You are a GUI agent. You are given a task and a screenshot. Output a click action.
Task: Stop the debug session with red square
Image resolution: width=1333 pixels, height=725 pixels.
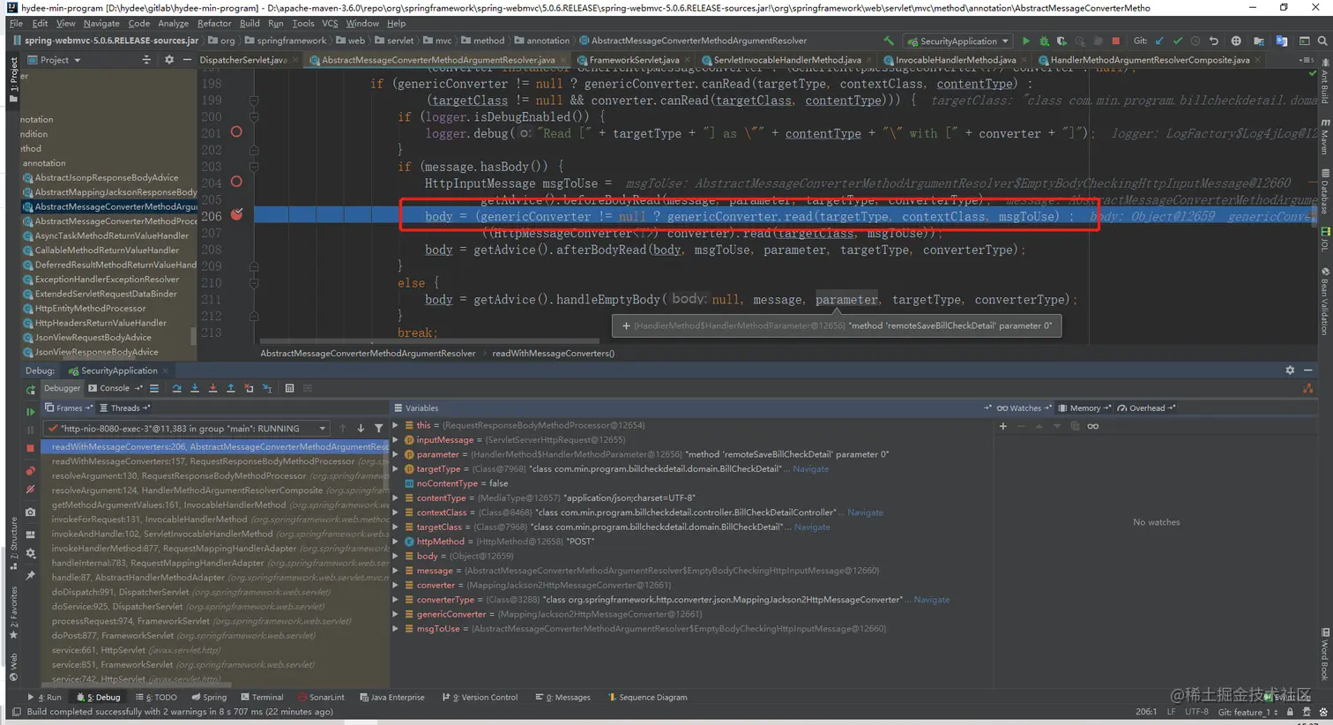pos(30,448)
